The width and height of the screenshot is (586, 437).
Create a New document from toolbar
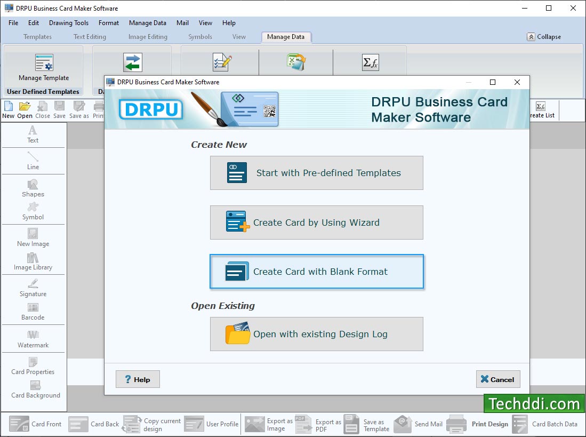(x=8, y=110)
